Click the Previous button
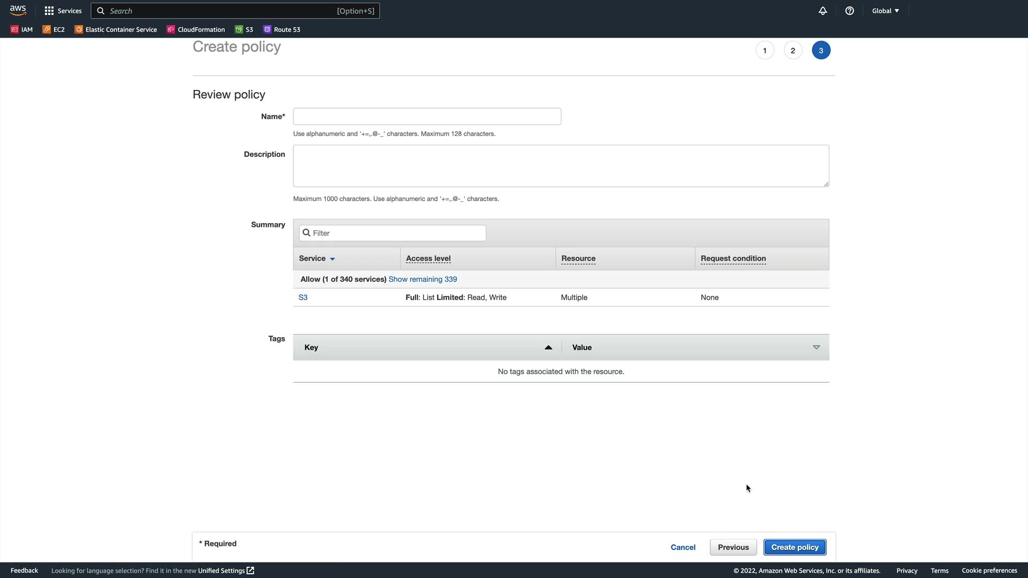1028x578 pixels. (733, 547)
